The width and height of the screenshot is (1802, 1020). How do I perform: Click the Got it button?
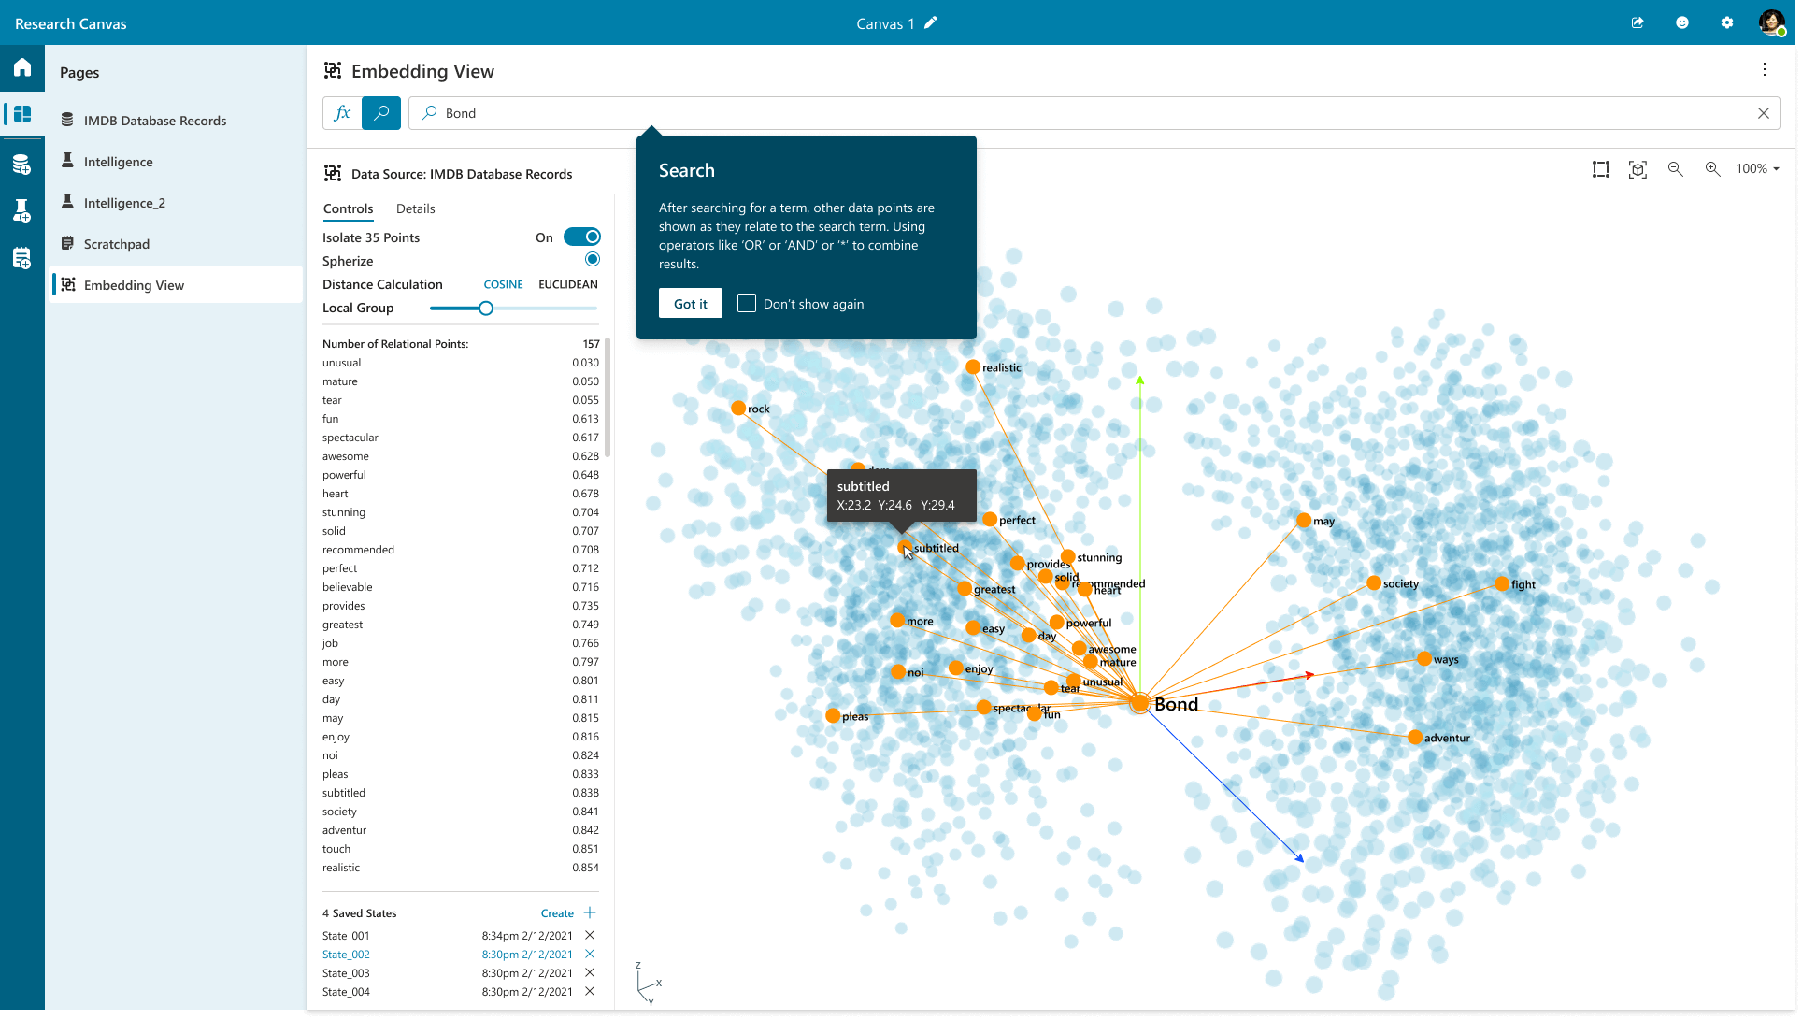click(691, 304)
